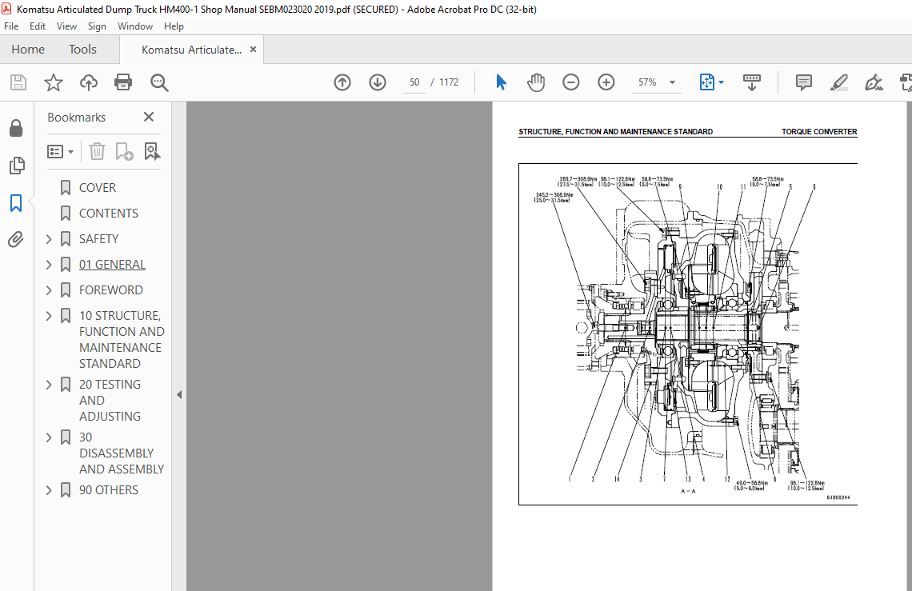Open bookmarks options dropdown
The image size is (912, 591).
61,152
